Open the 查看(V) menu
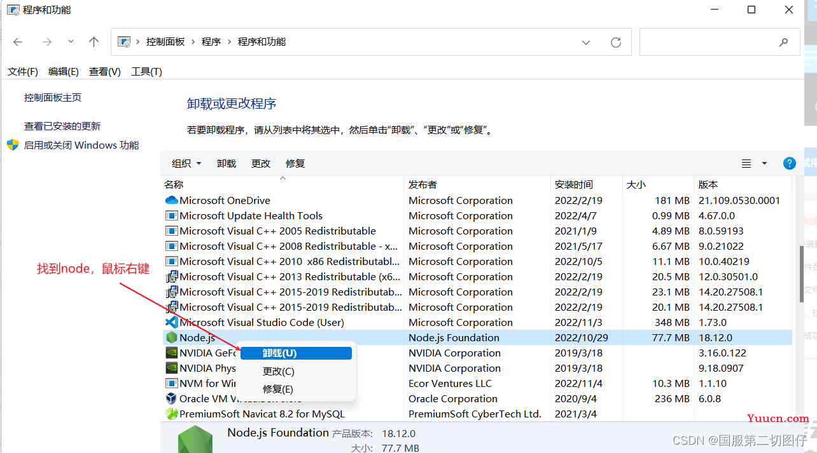 (x=105, y=72)
